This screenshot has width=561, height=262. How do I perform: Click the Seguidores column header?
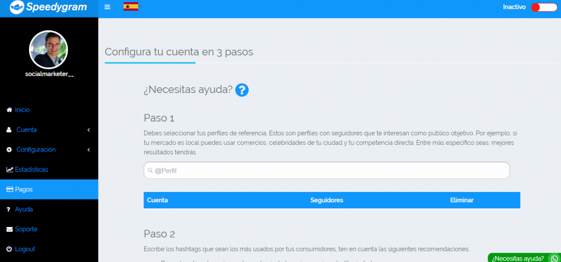327,200
